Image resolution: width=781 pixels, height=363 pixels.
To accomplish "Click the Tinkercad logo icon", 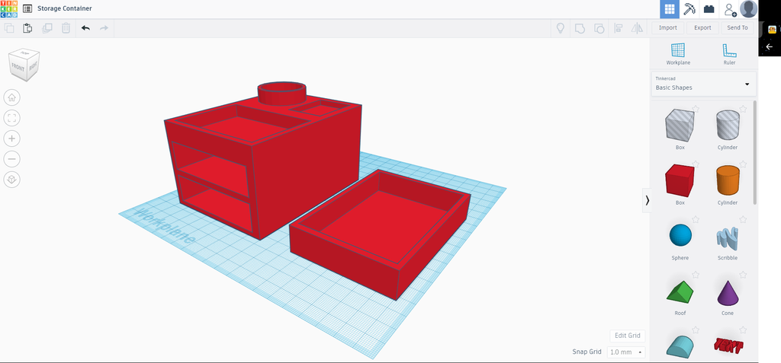I will [x=9, y=9].
